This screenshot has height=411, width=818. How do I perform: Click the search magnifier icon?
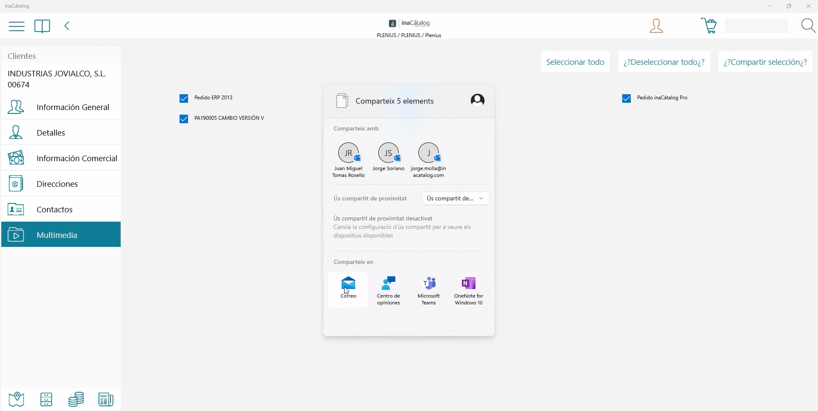pyautogui.click(x=808, y=26)
